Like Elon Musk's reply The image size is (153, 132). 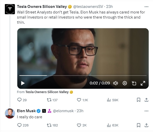point(79,125)
